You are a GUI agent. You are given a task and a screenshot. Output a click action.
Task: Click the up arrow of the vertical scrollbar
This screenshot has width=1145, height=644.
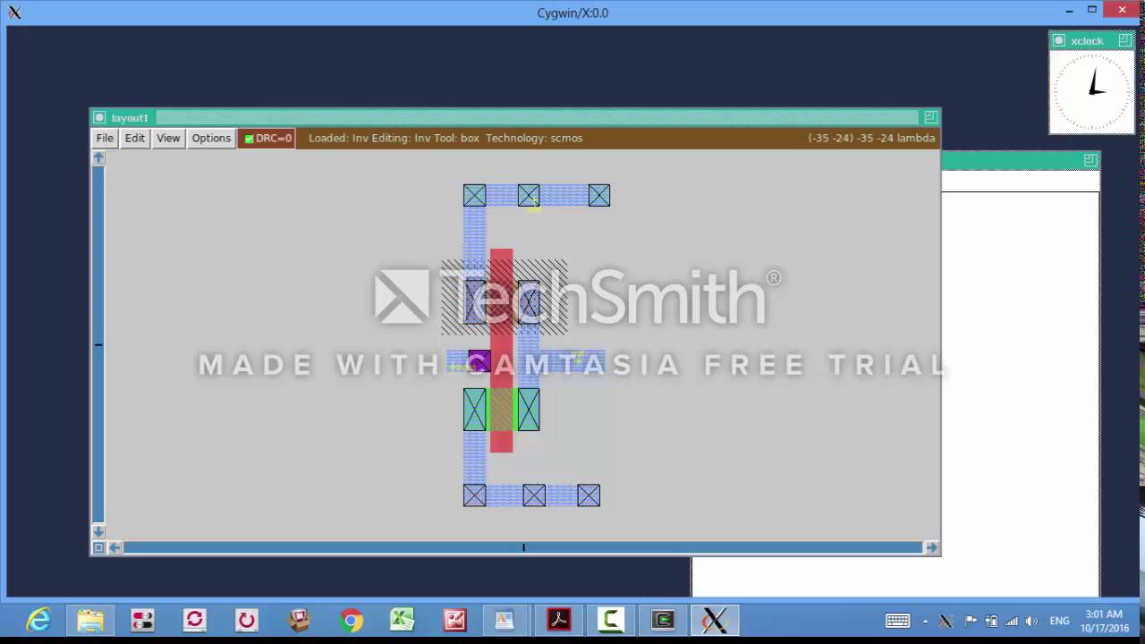(x=98, y=158)
